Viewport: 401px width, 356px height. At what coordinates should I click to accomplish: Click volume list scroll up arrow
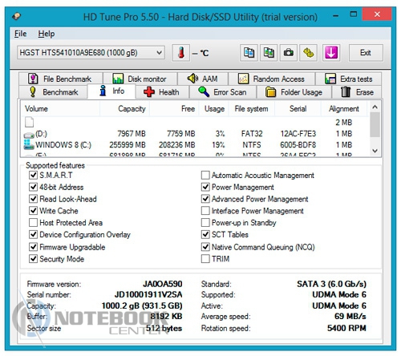375,107
